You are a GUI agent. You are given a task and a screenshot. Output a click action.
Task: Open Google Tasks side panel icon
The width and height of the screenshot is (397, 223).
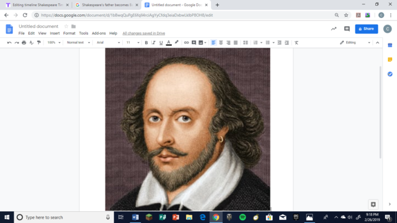pyautogui.click(x=390, y=74)
